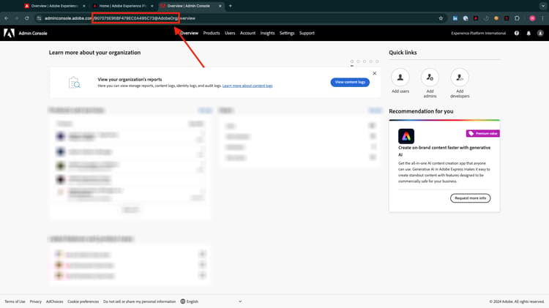Follow the Learn more about content logs link
The width and height of the screenshot is (549, 308).
247,86
